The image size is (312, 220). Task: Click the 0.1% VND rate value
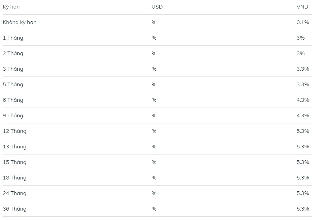303,22
